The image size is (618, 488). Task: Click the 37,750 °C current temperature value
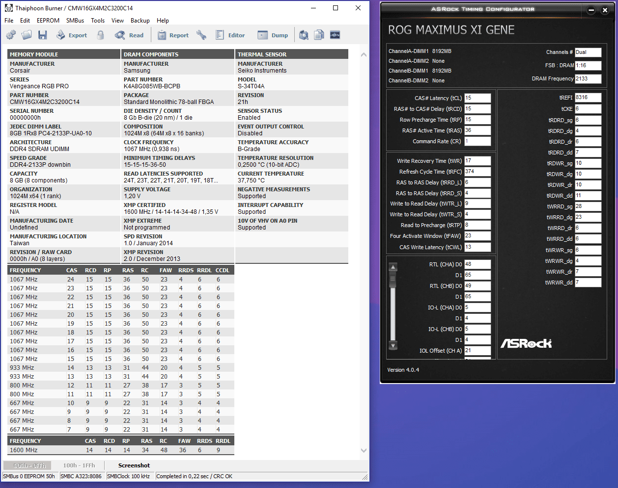(251, 180)
